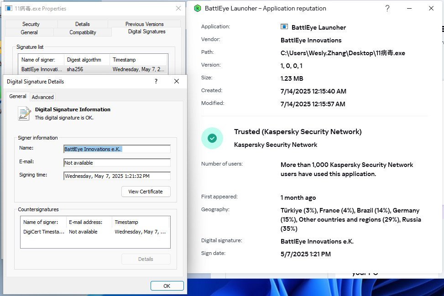Click the file icon in Properties title bar
The height and width of the screenshot is (296, 444).
click(9, 8)
